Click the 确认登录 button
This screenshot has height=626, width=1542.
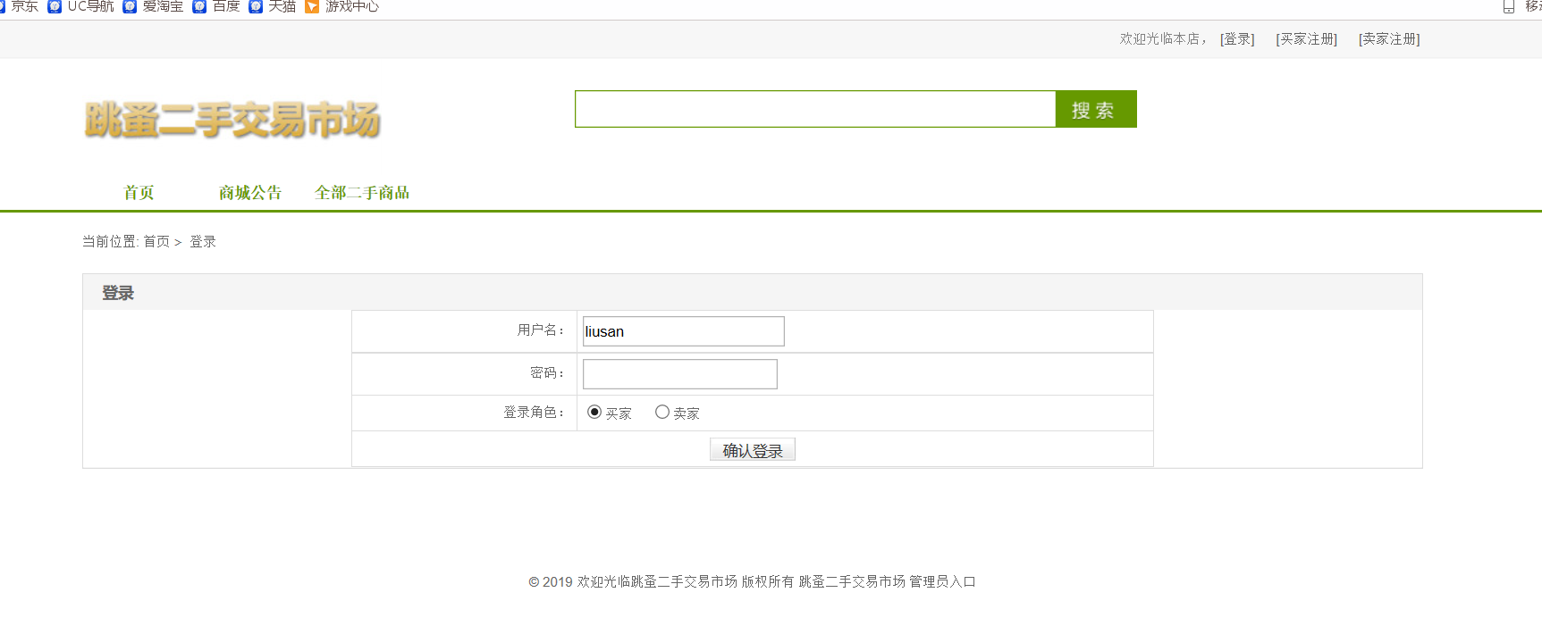tap(752, 450)
